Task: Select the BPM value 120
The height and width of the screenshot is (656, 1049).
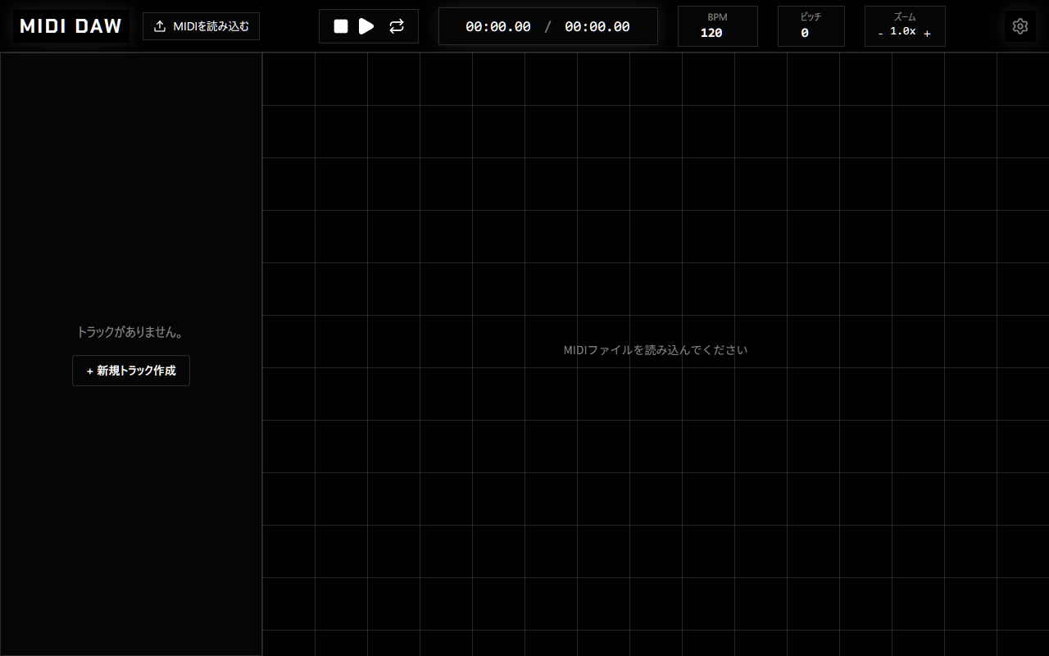Action: coord(711,33)
